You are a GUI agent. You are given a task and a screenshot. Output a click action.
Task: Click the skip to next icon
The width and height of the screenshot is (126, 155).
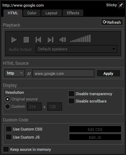tap(50, 40)
